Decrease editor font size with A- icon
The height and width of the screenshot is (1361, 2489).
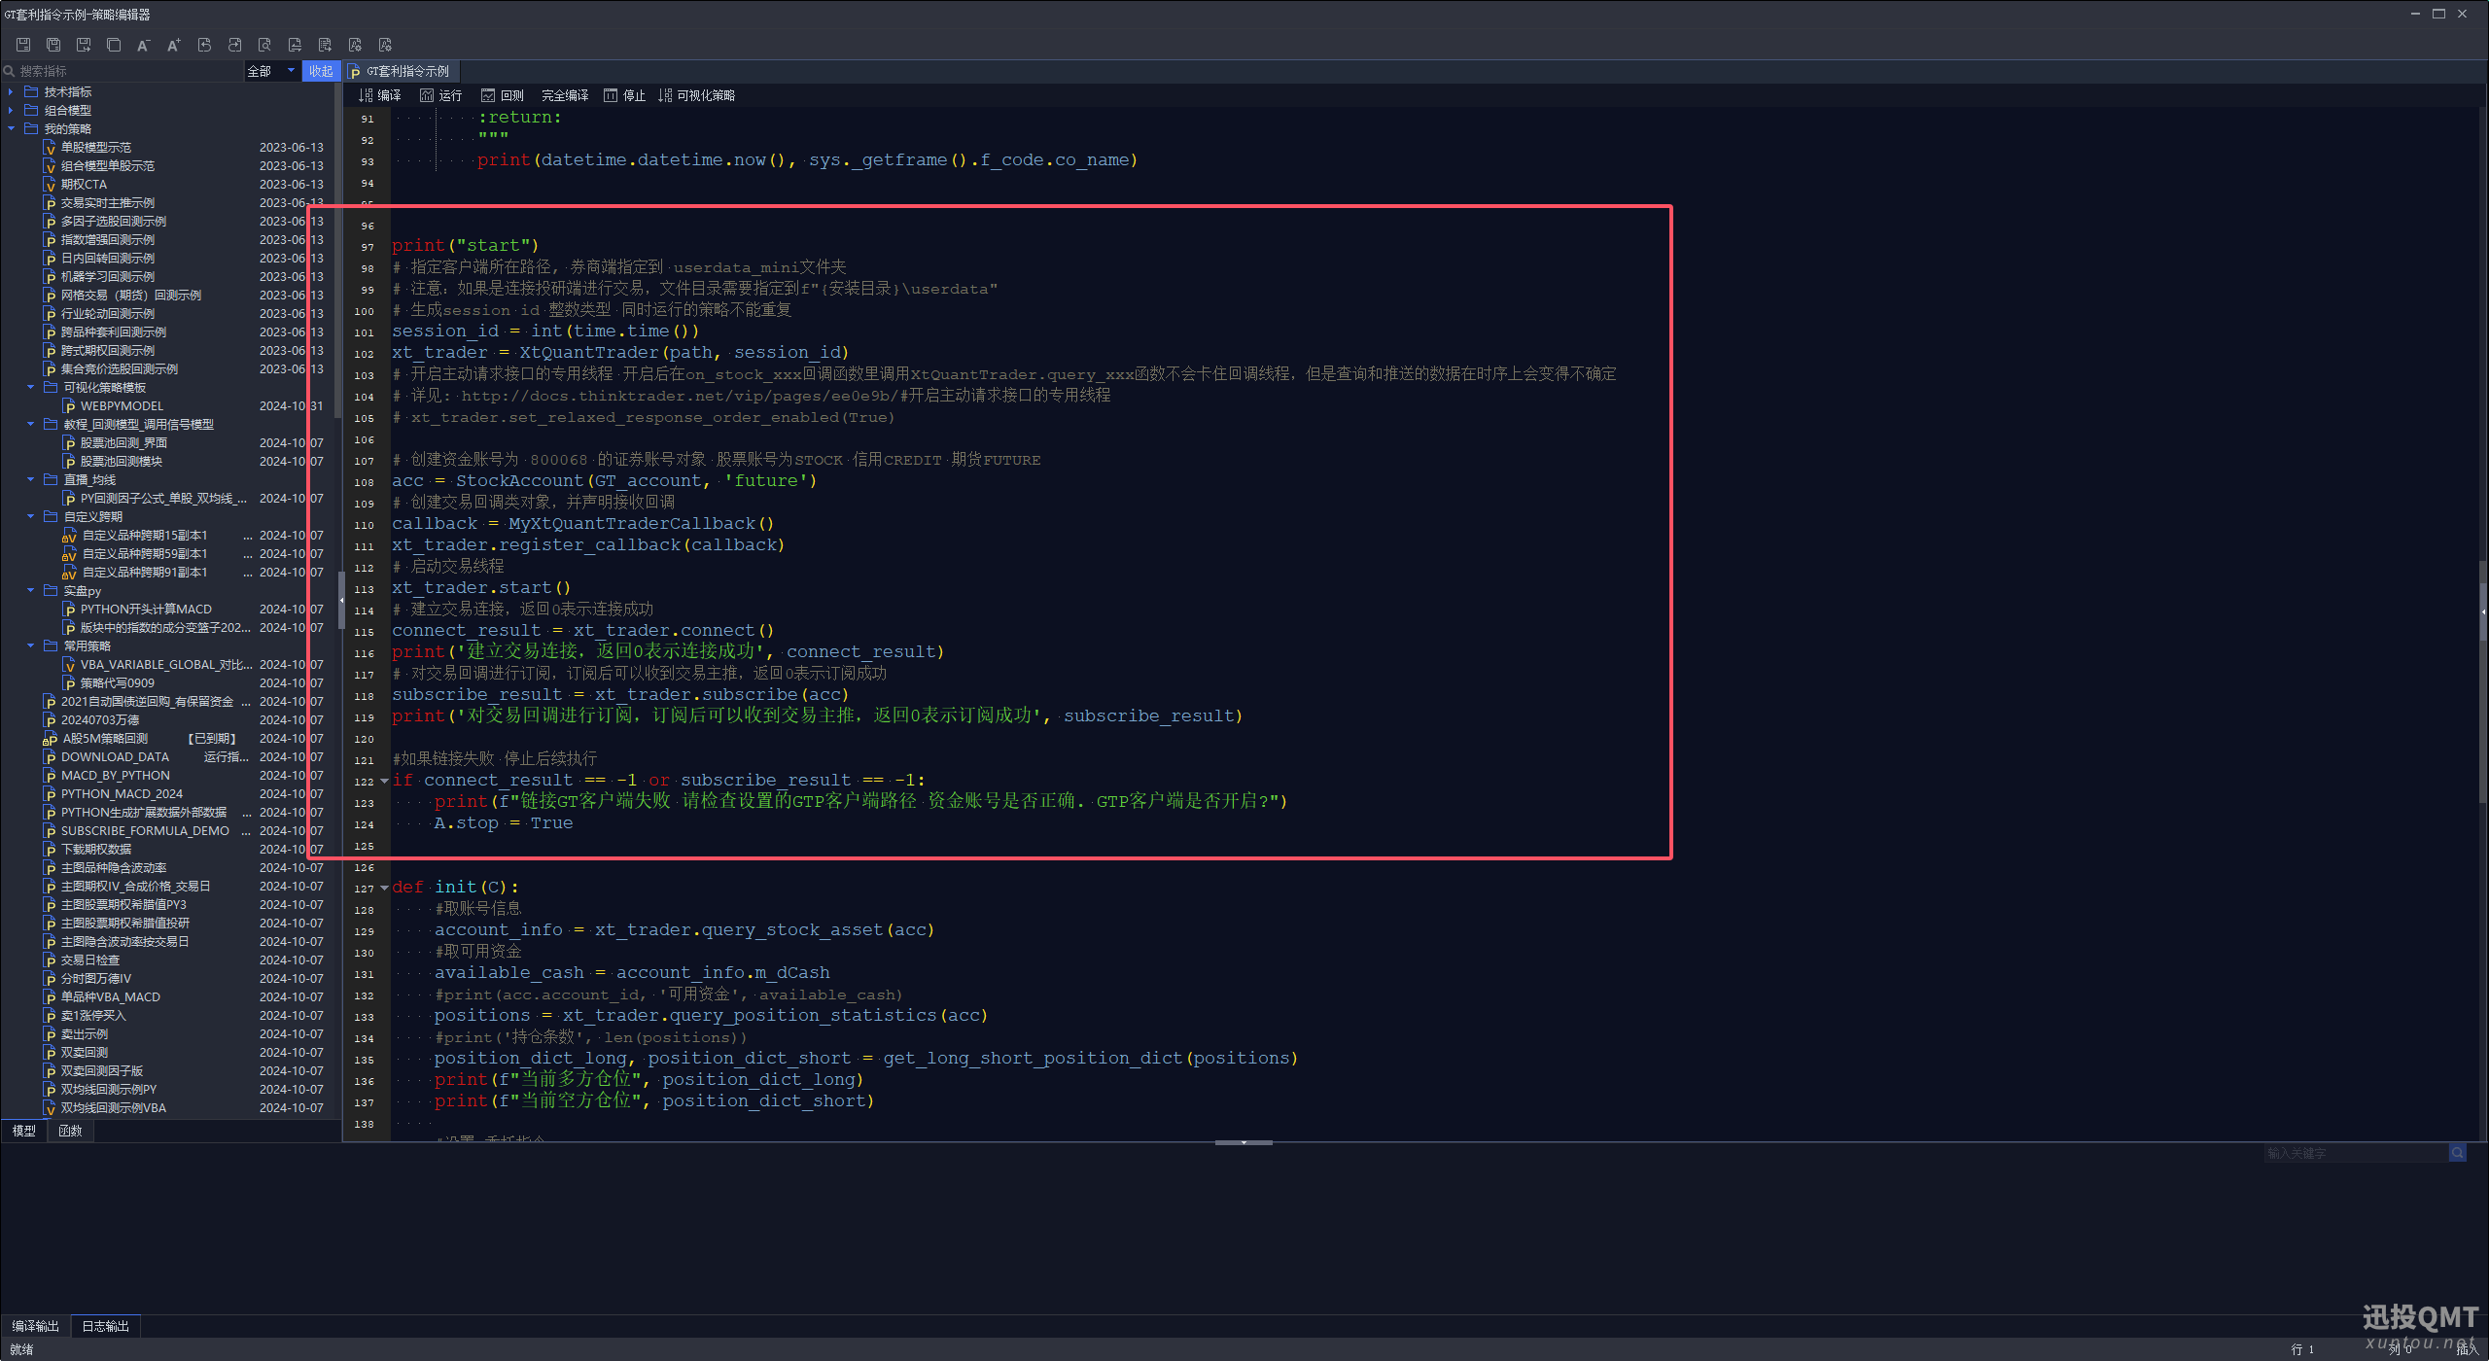click(144, 45)
